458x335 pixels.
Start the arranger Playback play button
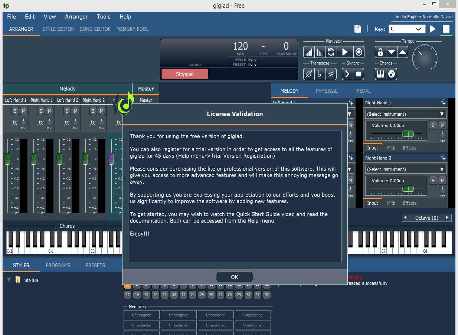(345, 52)
